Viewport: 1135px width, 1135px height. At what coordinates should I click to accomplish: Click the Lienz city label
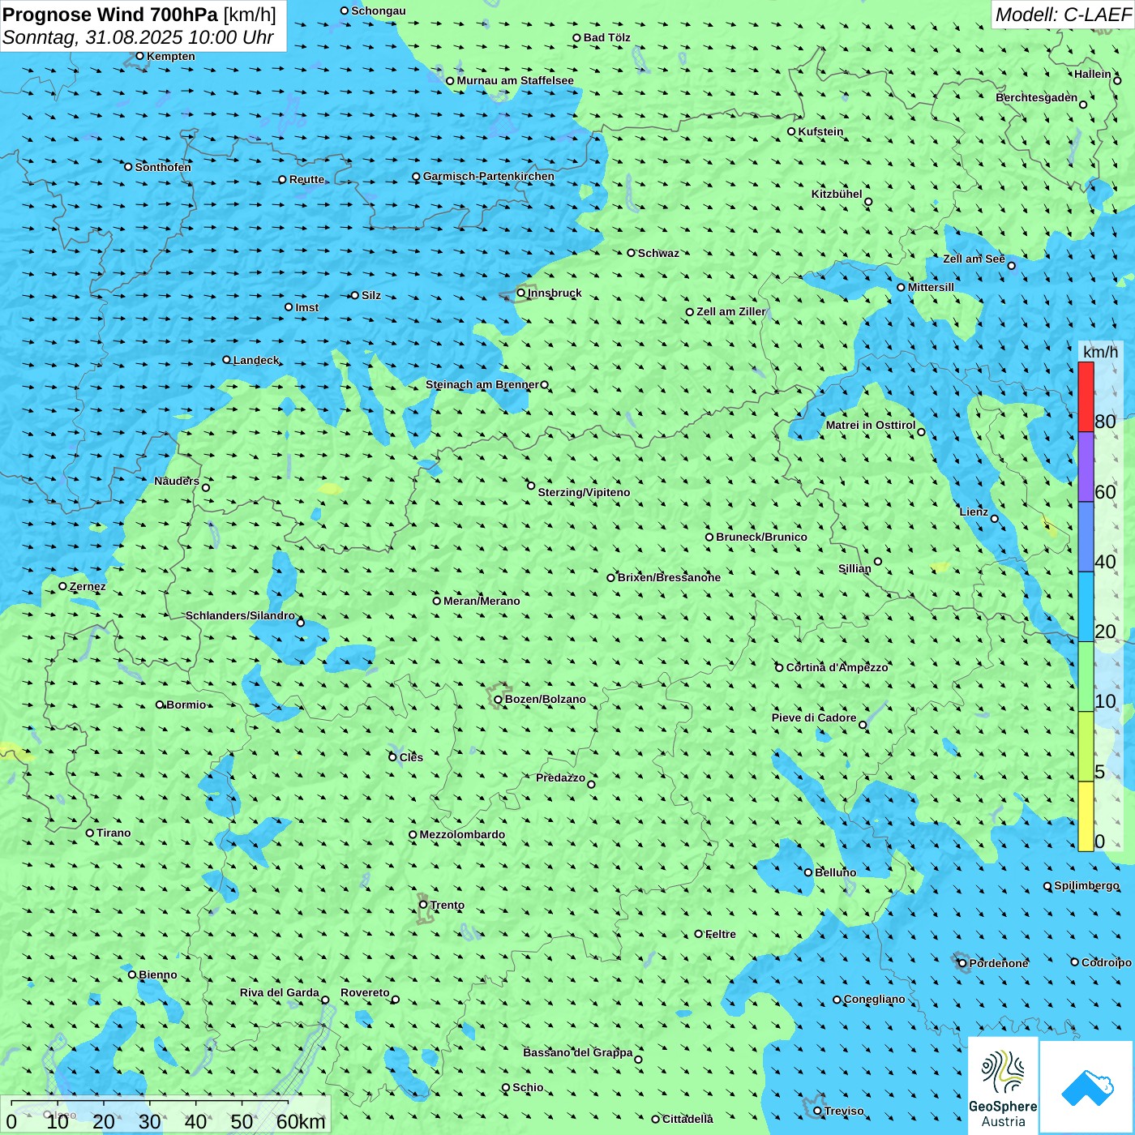click(x=974, y=512)
